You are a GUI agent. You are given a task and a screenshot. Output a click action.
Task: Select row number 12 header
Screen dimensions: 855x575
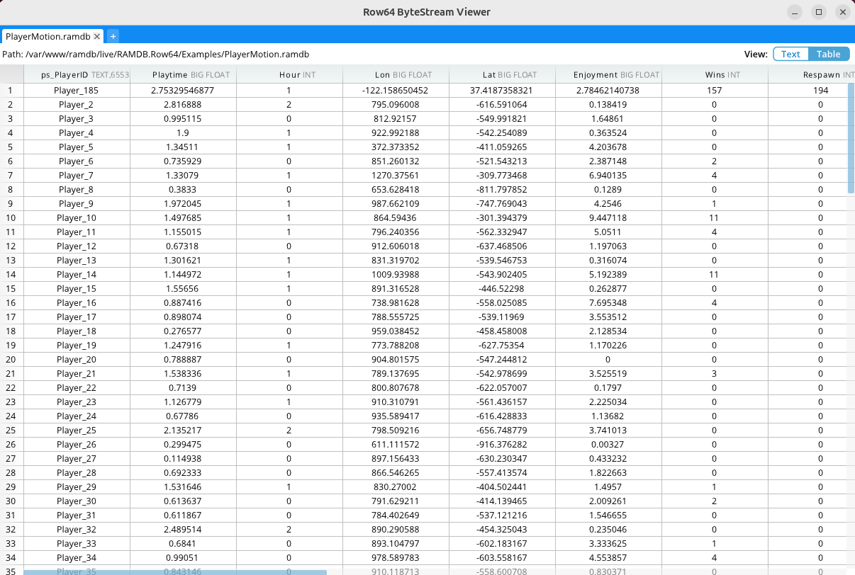click(x=11, y=246)
